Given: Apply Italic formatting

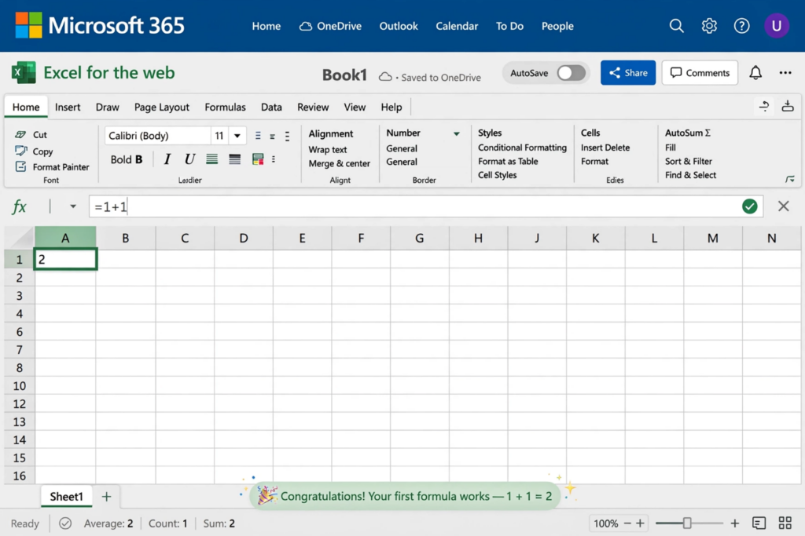Looking at the screenshot, I should click(167, 159).
